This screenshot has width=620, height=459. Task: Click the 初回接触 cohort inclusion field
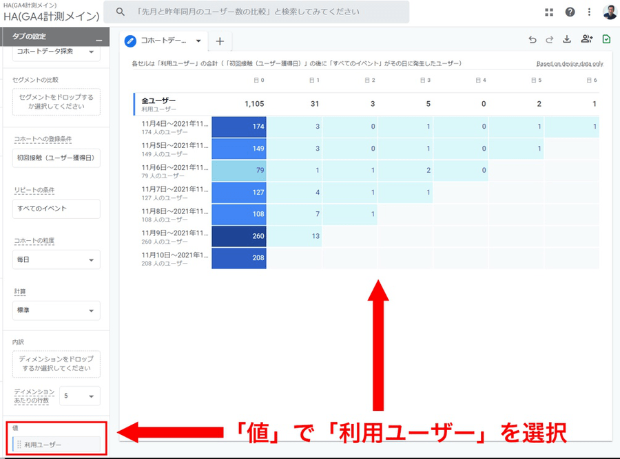point(56,158)
